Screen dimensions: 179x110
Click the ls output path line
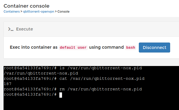(x=41, y=73)
